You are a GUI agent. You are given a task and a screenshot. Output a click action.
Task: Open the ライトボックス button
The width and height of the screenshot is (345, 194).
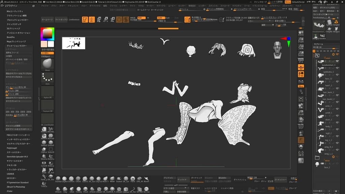(61, 20)
